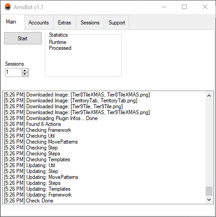Select the 'Checking Step' log line

[x=31, y=148]
